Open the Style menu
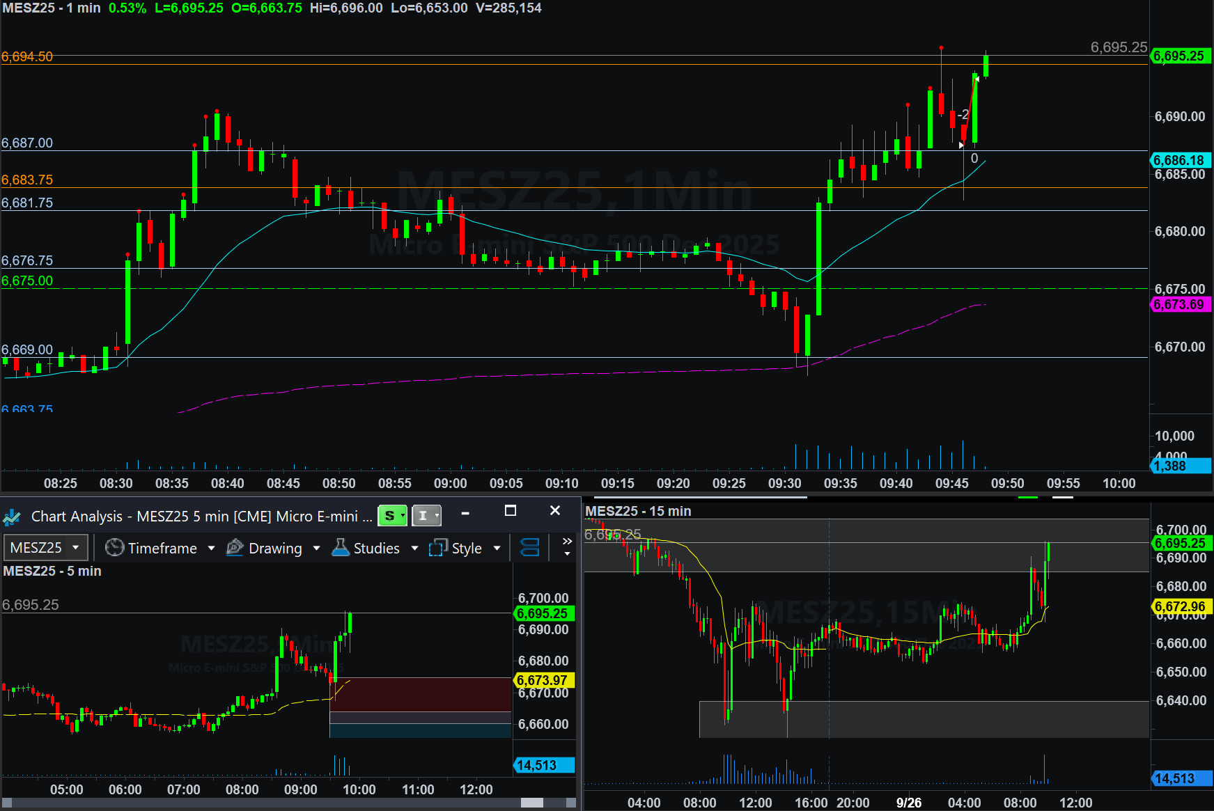 [467, 549]
